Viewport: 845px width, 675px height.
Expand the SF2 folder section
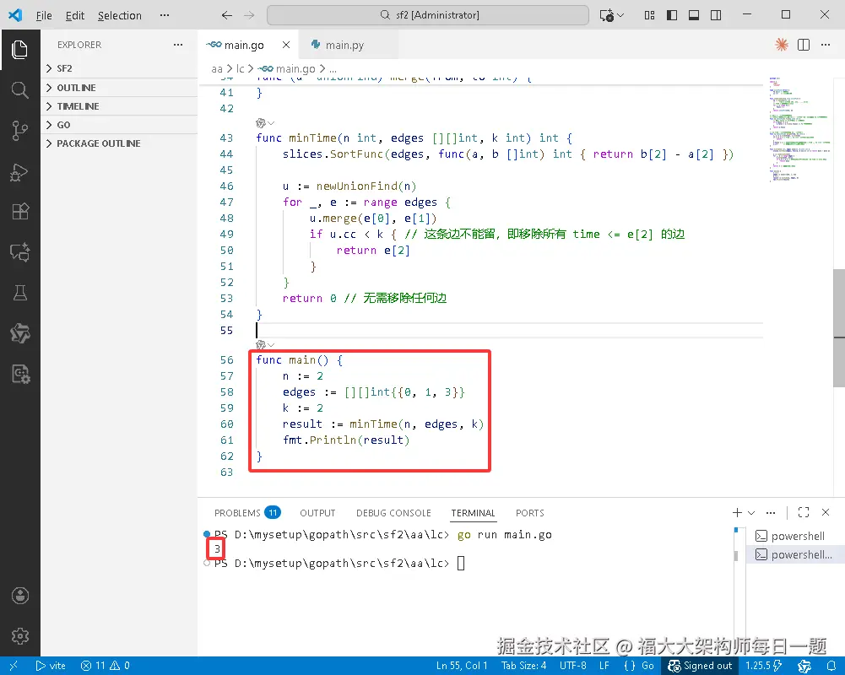click(x=119, y=68)
